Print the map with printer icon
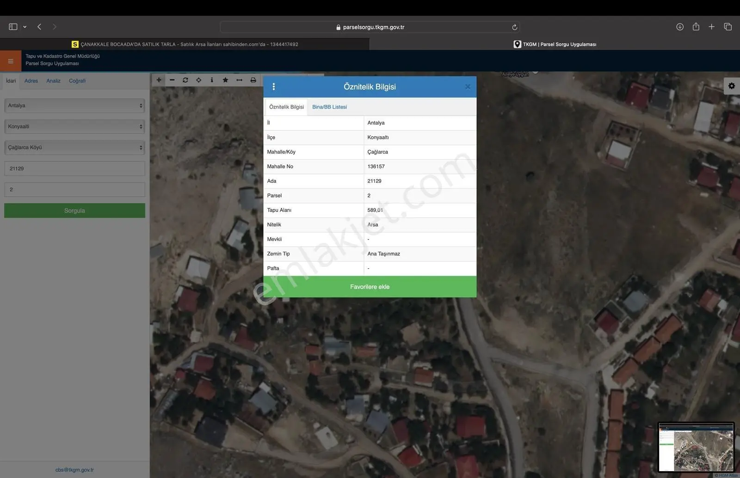Image resolution: width=740 pixels, height=478 pixels. pos(253,80)
